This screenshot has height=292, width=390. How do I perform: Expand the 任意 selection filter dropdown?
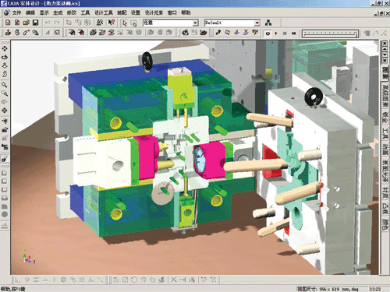click(x=171, y=23)
